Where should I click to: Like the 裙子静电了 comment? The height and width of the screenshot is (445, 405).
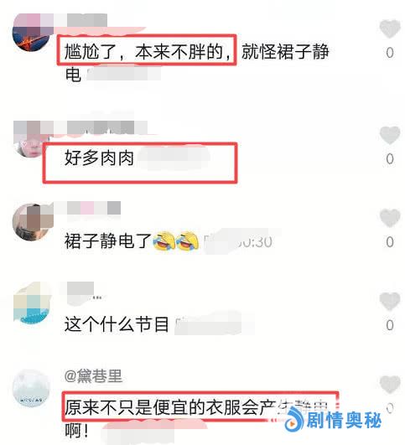click(x=390, y=218)
